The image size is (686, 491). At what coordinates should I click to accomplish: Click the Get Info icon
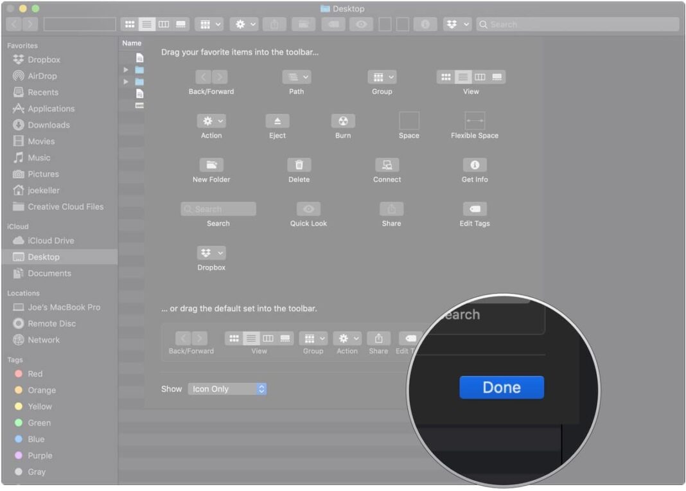coord(474,165)
